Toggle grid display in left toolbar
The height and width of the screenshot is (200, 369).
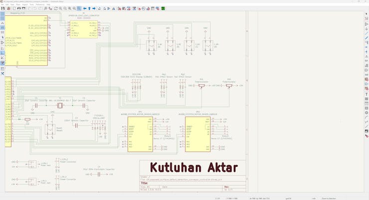coord(2,14)
